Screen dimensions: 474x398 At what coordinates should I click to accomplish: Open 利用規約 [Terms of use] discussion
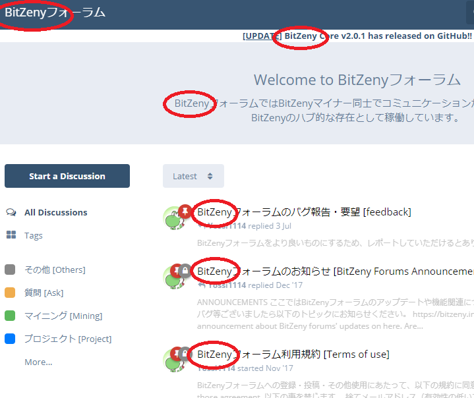pos(293,354)
